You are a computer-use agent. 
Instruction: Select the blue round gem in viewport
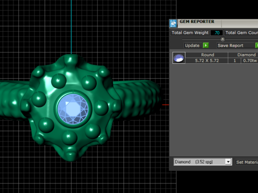73,109
